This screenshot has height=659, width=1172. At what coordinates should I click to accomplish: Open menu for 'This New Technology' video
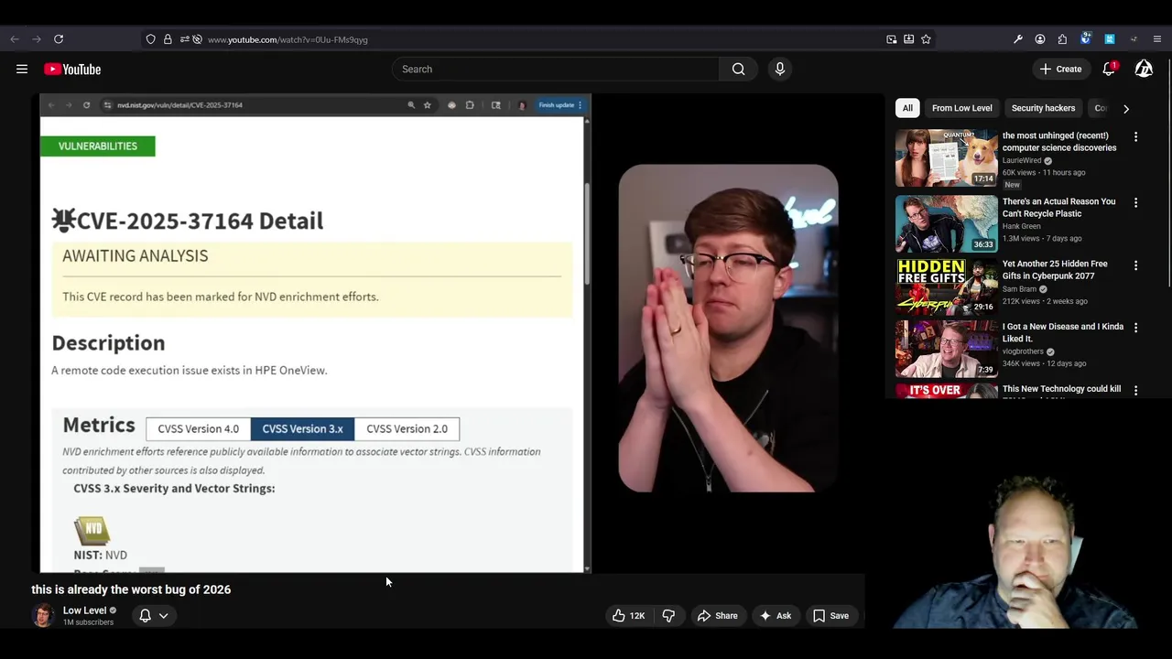1135,390
